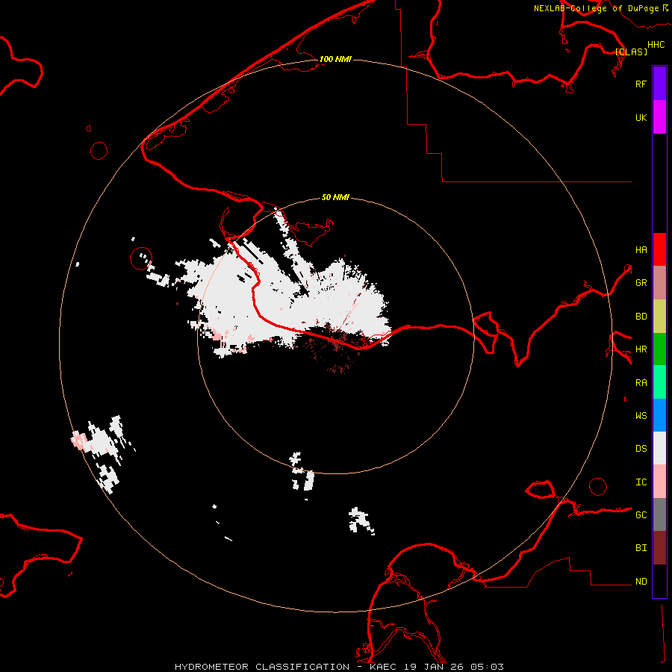672x672 pixels.
Task: Click the 'UK' legend label
Action: [x=641, y=117]
